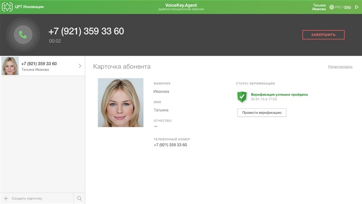The height and width of the screenshot is (204, 362).
Task: Click Татьяна Иванова name in sidebar
Action: [35, 69]
